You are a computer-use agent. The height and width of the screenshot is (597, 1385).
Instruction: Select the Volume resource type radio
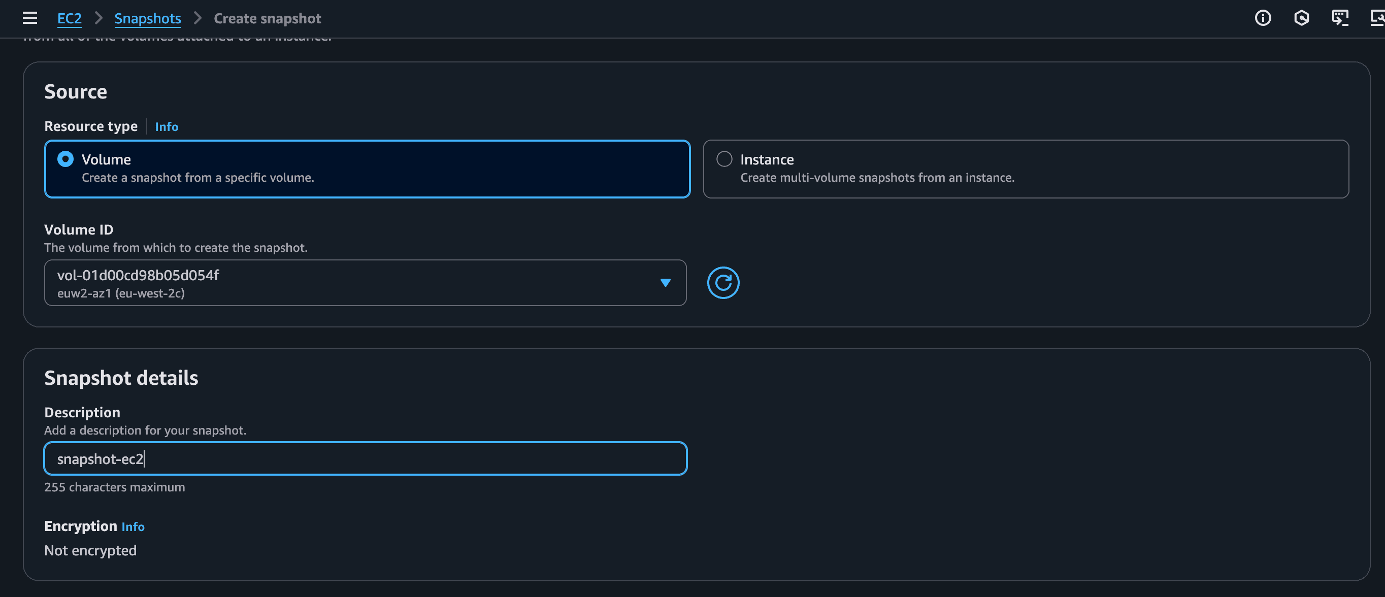[65, 159]
